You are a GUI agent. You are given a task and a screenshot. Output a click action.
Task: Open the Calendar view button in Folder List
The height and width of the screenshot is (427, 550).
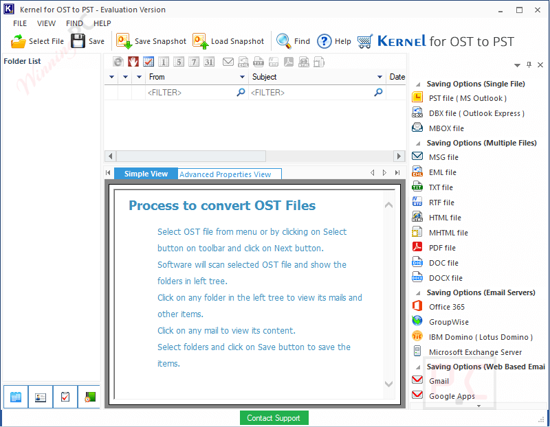click(16, 397)
